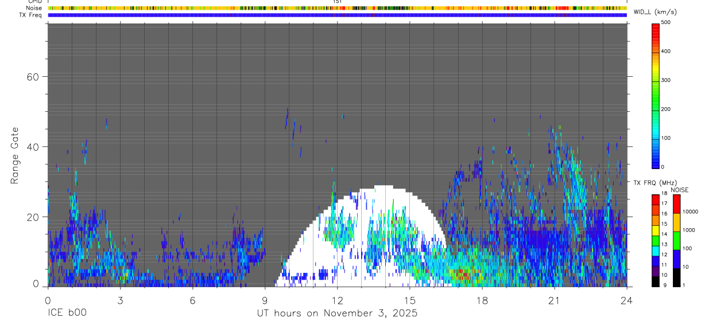Click the 151 CPID label
The image size is (705, 325).
(x=337, y=2)
